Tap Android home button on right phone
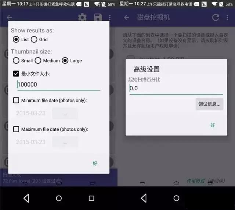The height and width of the screenshot is (210, 235). coord(176,198)
